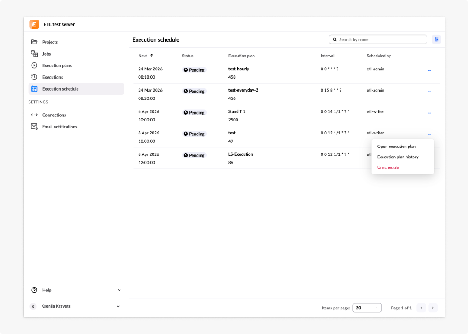
Task: Click Pending clock icon in LS-Execution row
Action: (185, 155)
